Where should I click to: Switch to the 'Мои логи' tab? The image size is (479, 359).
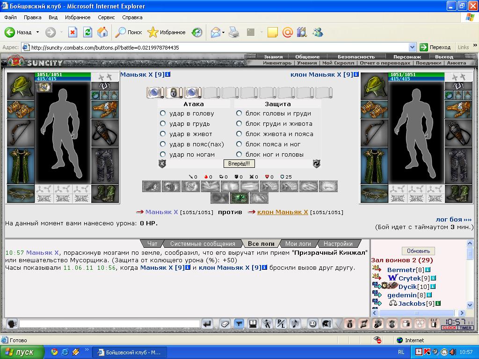pos(298,244)
